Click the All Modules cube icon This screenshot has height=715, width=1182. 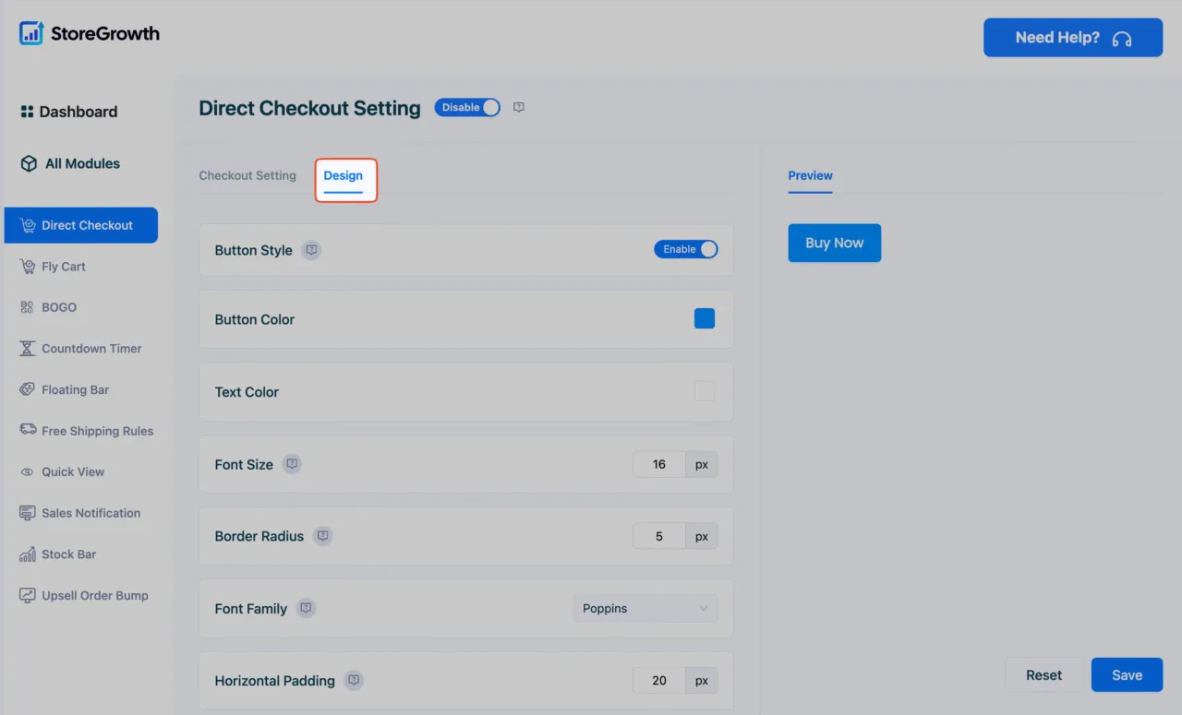[x=29, y=163]
